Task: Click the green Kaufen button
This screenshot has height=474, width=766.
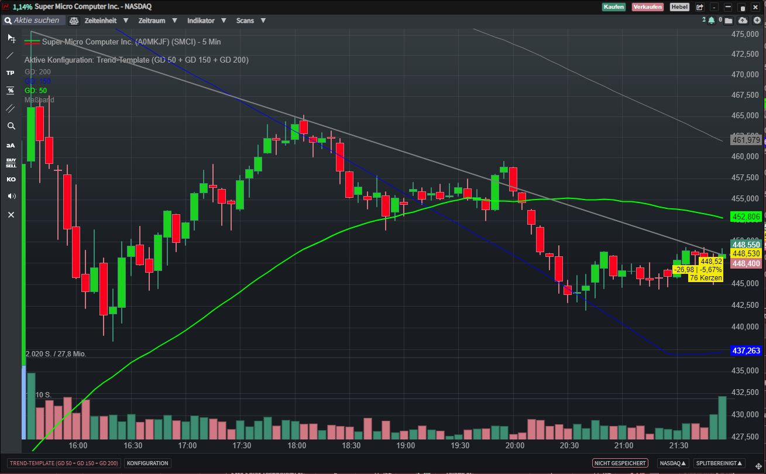Action: pyautogui.click(x=614, y=7)
